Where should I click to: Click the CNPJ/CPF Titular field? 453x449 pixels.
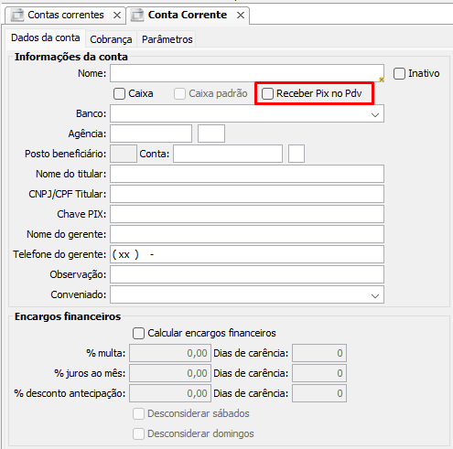pos(247,194)
